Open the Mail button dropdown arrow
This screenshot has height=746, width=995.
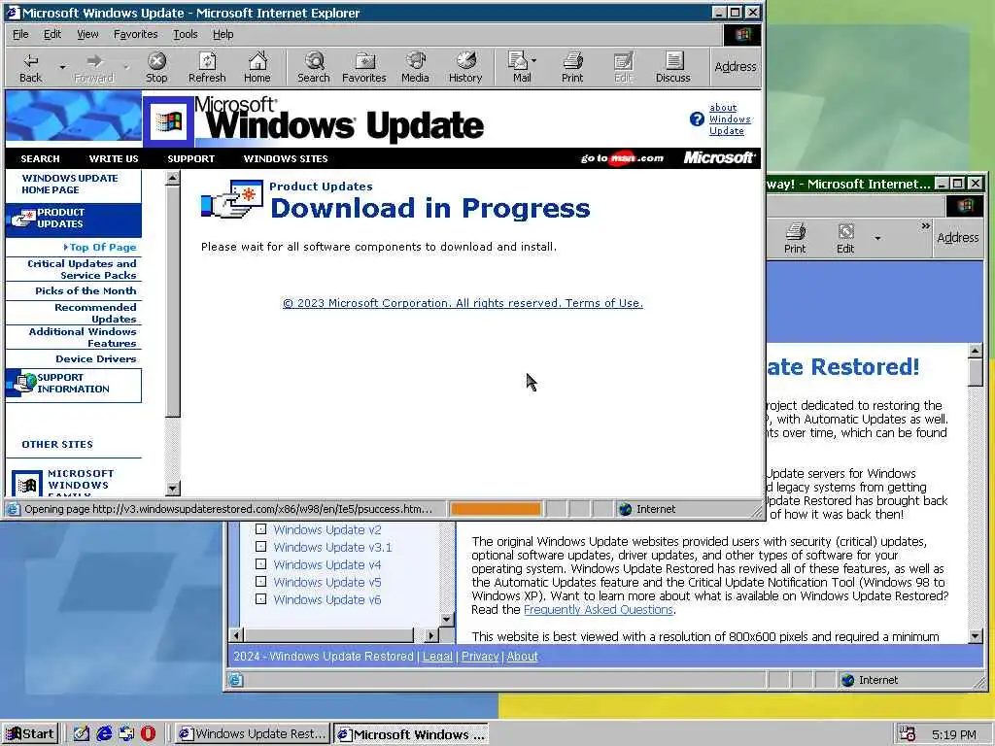tap(533, 61)
